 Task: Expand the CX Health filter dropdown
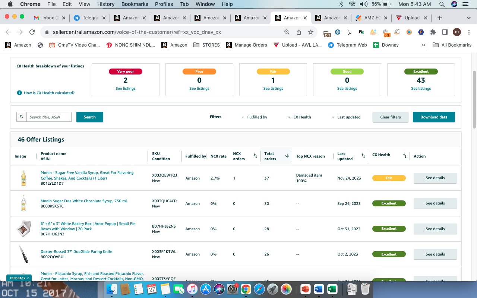click(x=300, y=117)
